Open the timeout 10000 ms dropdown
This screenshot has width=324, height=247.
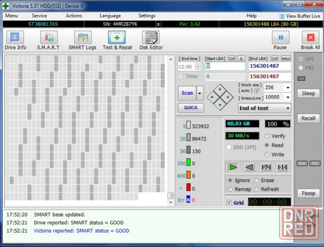tap(288, 97)
